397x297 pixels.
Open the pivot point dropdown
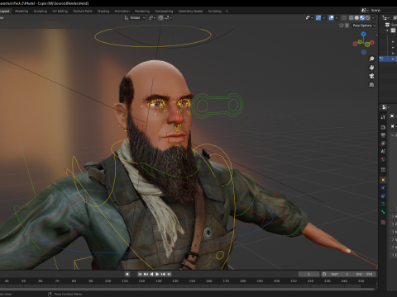tap(152, 18)
